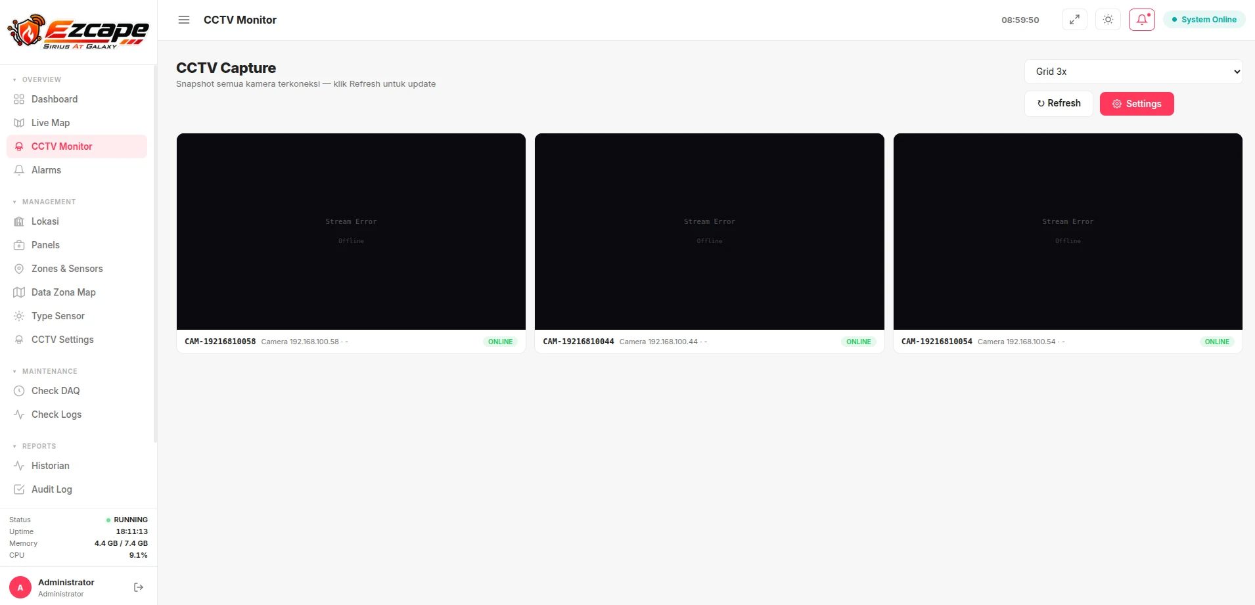Open Dashboard menu item
The width and height of the screenshot is (1255, 605).
(x=77, y=99)
